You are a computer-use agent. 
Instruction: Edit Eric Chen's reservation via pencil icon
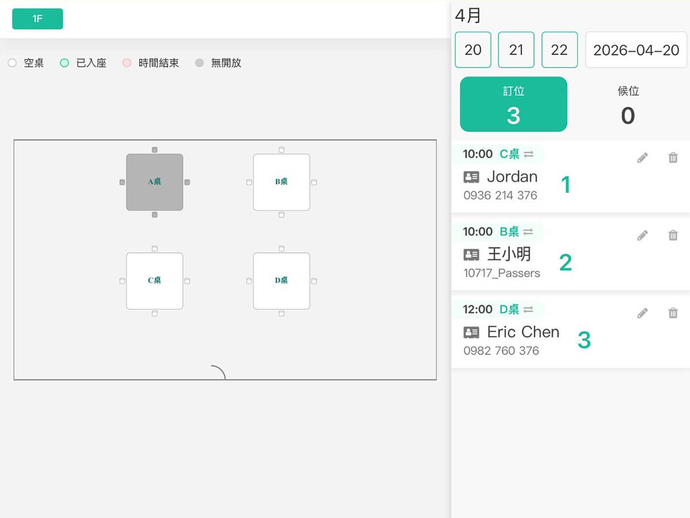click(x=642, y=313)
